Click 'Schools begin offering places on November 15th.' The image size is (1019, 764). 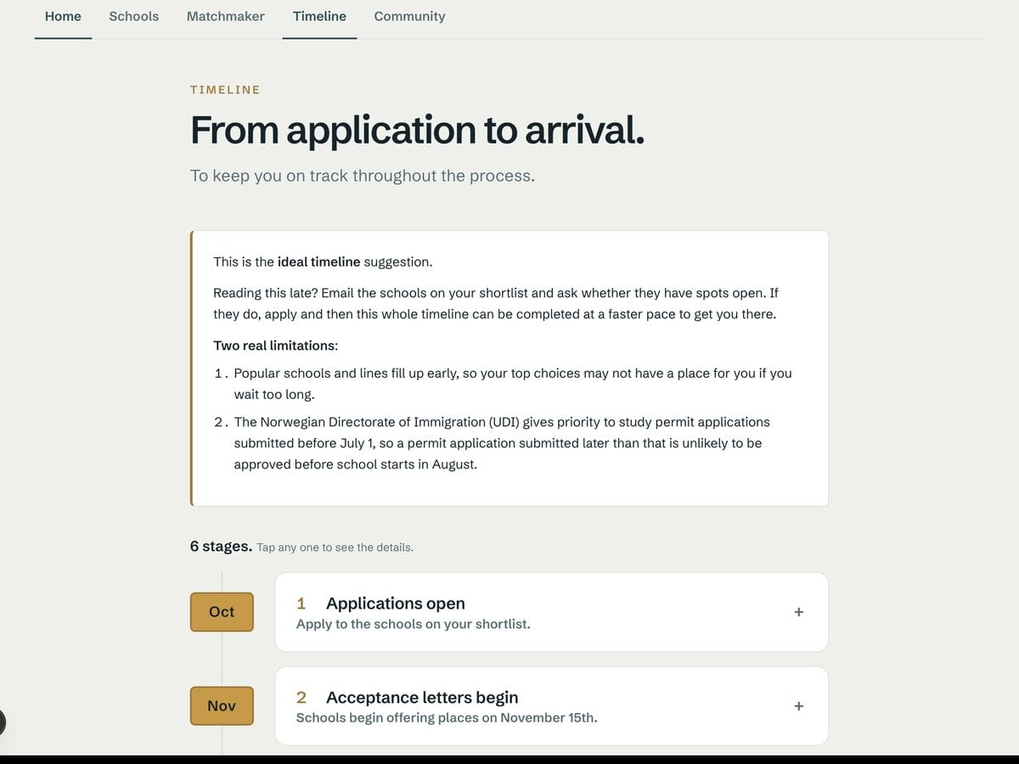coord(447,718)
